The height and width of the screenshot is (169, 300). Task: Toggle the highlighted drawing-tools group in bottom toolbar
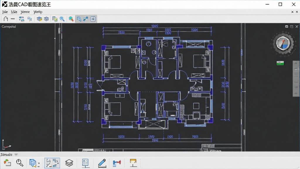52,163
